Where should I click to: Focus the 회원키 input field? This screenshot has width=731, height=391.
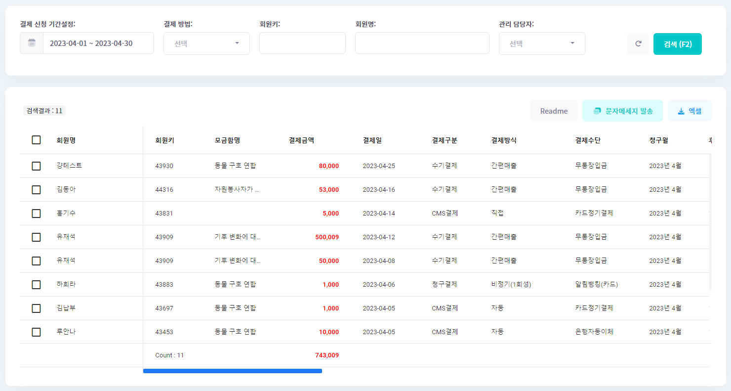click(x=302, y=43)
